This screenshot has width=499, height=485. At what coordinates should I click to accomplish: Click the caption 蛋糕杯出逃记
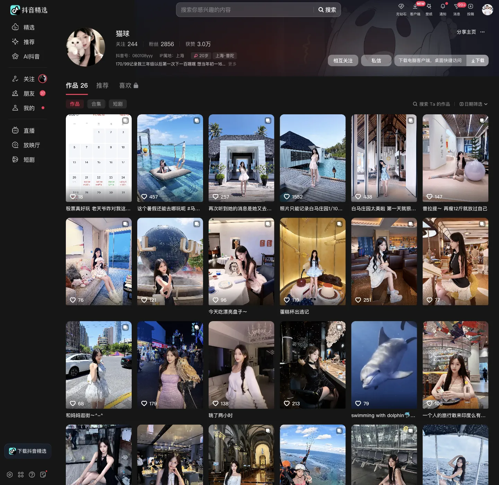tap(295, 312)
